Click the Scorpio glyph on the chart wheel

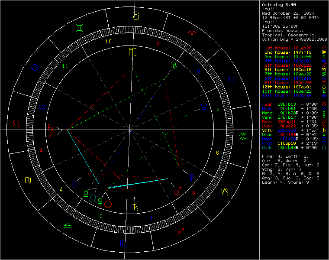[123, 243]
